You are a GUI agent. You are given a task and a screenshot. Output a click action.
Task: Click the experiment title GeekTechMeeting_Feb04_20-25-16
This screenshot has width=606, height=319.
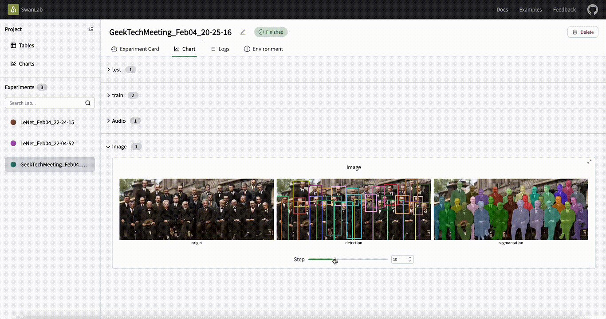point(170,32)
